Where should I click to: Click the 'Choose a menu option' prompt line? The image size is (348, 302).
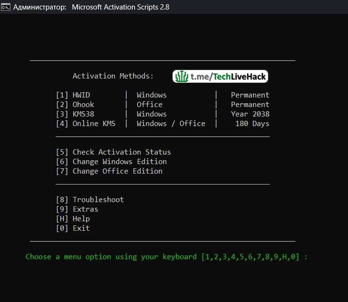167,257
